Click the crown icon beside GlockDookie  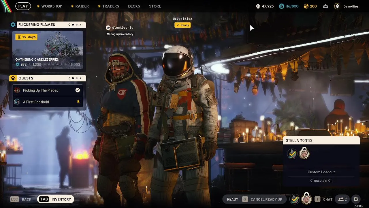coord(108,28)
